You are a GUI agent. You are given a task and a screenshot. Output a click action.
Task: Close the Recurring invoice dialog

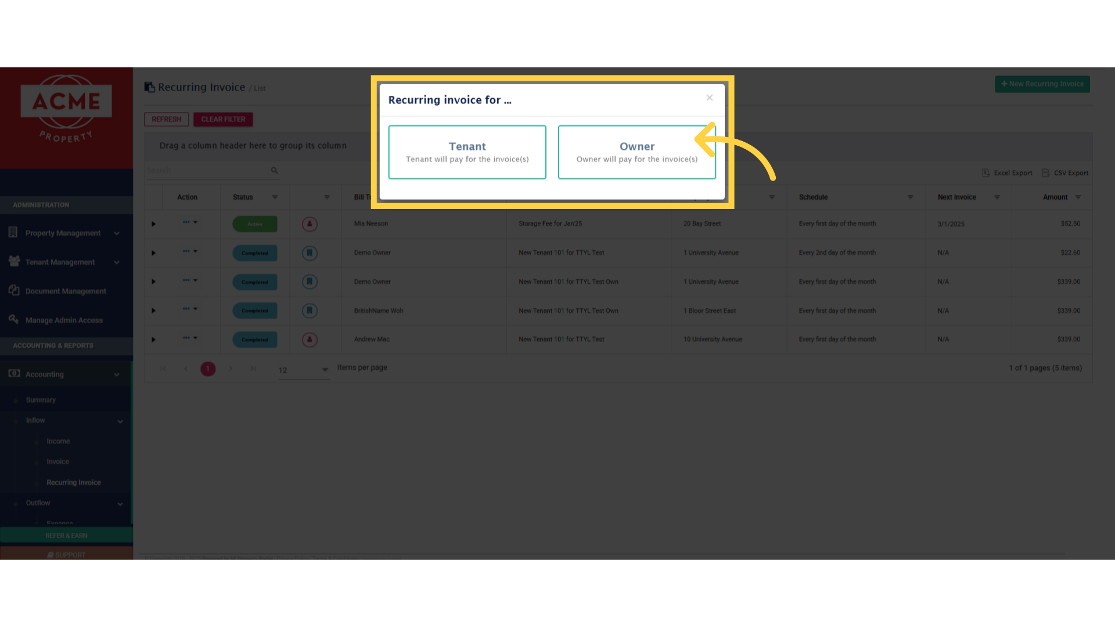pyautogui.click(x=709, y=98)
